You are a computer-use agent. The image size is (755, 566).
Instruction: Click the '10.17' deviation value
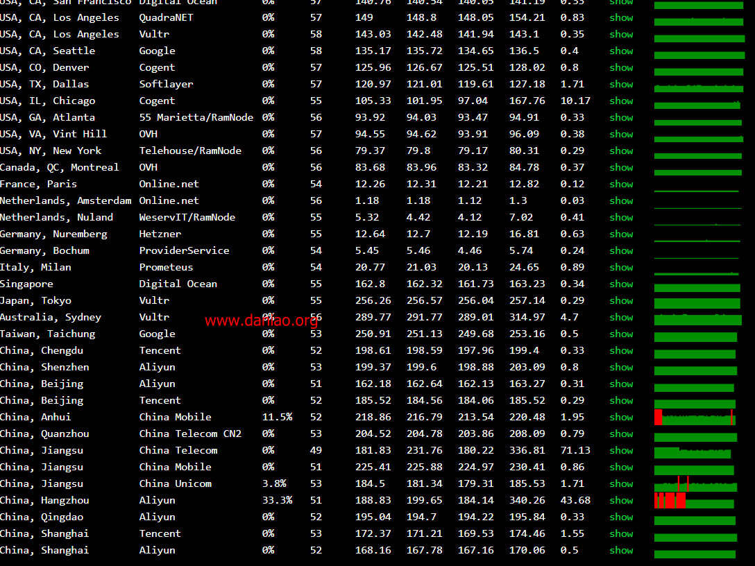pyautogui.click(x=575, y=101)
